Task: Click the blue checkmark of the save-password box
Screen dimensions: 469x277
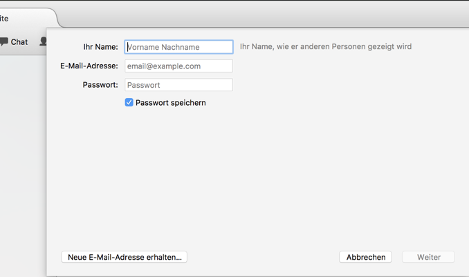Action: coord(129,102)
